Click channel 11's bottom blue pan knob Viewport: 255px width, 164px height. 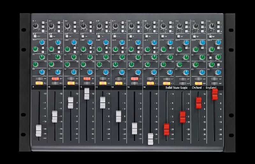[x=74, y=72]
